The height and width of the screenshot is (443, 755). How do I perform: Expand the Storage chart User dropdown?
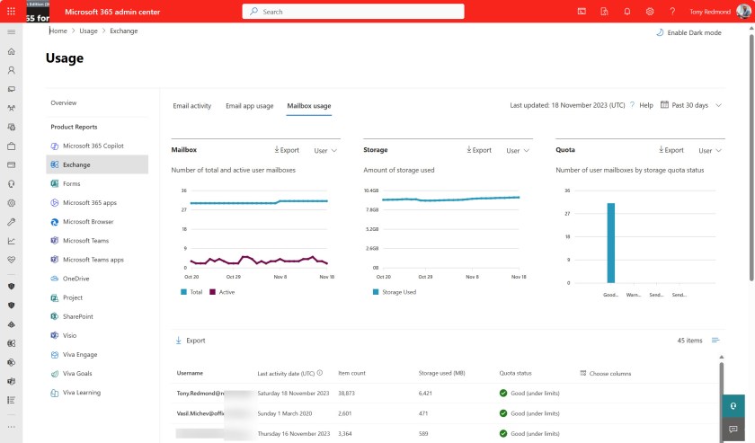tap(518, 151)
